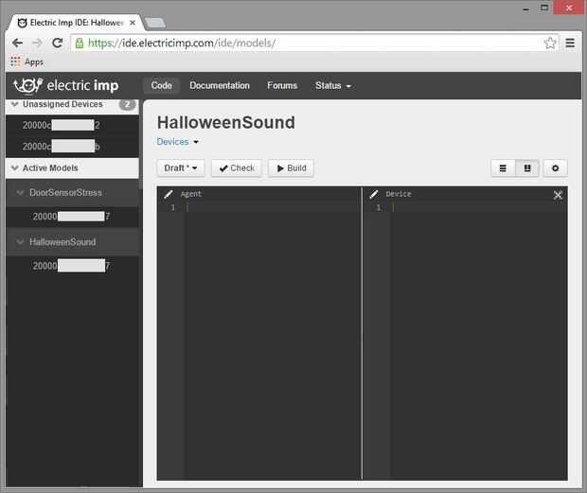The image size is (587, 493).
Task: Select the device under HalloweenSound model
Action: [72, 266]
